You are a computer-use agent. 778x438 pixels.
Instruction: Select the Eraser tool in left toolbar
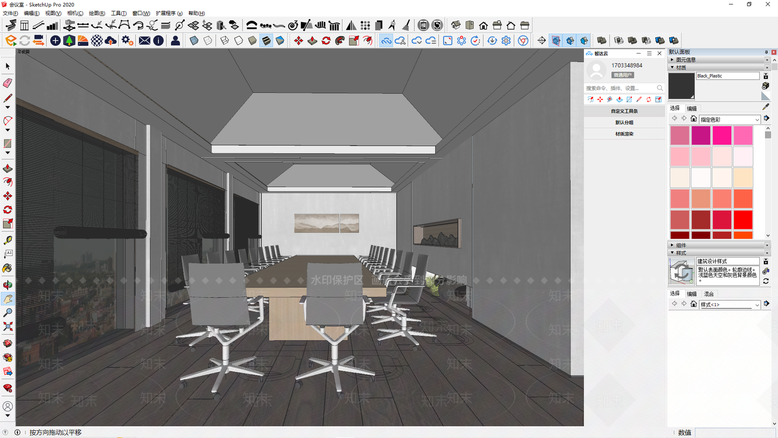click(8, 83)
